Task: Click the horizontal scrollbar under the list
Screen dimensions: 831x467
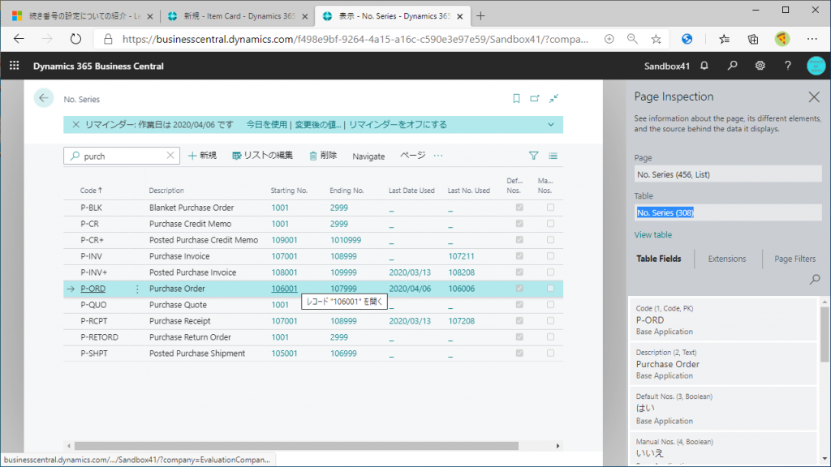Action: (x=296, y=446)
